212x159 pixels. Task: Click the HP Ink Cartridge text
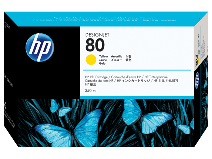(96, 77)
